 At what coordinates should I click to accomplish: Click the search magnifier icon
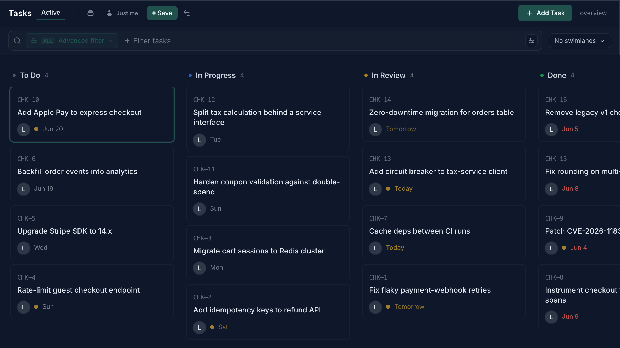[x=17, y=41]
